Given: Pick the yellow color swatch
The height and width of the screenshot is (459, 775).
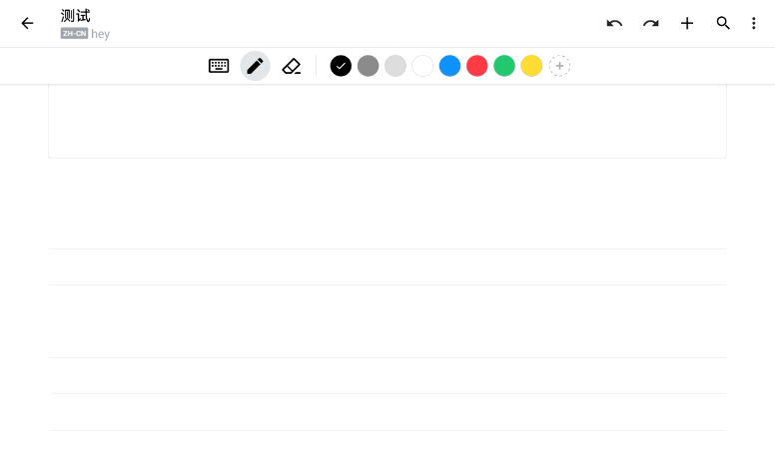Looking at the screenshot, I should 532,66.
